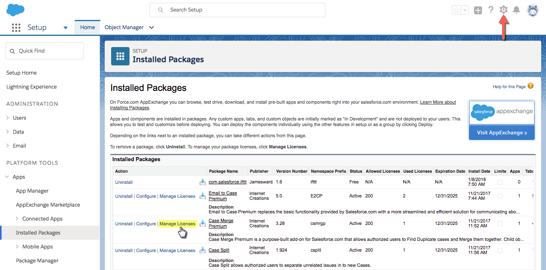Toggle Limits checkbox for com.salesforce.ifttt

[x=500, y=182]
